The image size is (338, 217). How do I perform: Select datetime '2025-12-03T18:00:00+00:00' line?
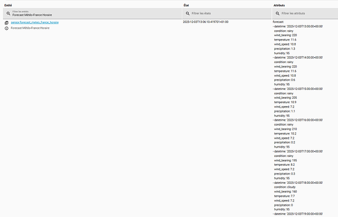click(298, 183)
